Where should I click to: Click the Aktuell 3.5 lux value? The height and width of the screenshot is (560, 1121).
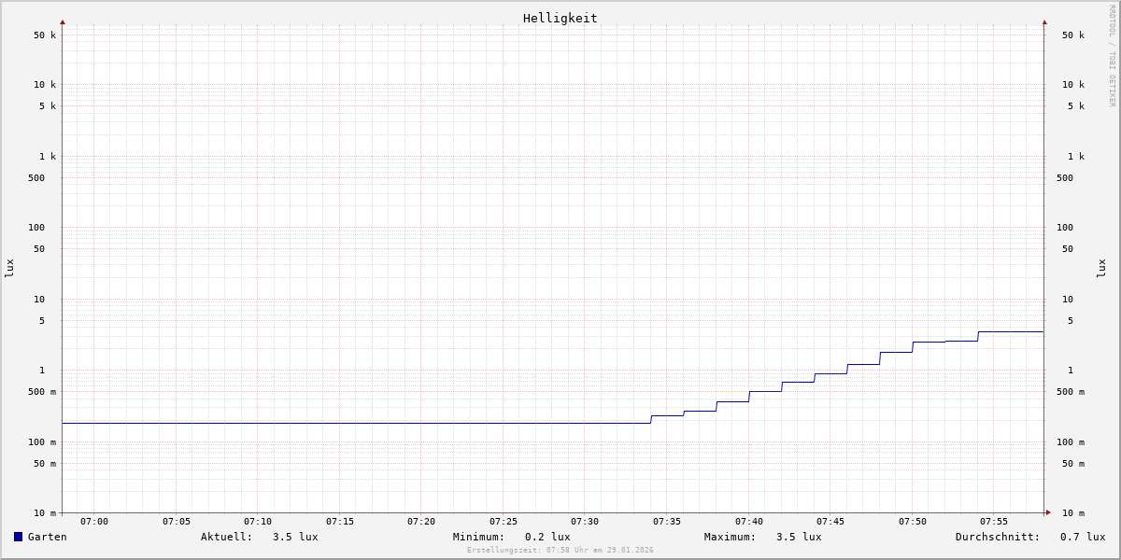click(294, 537)
